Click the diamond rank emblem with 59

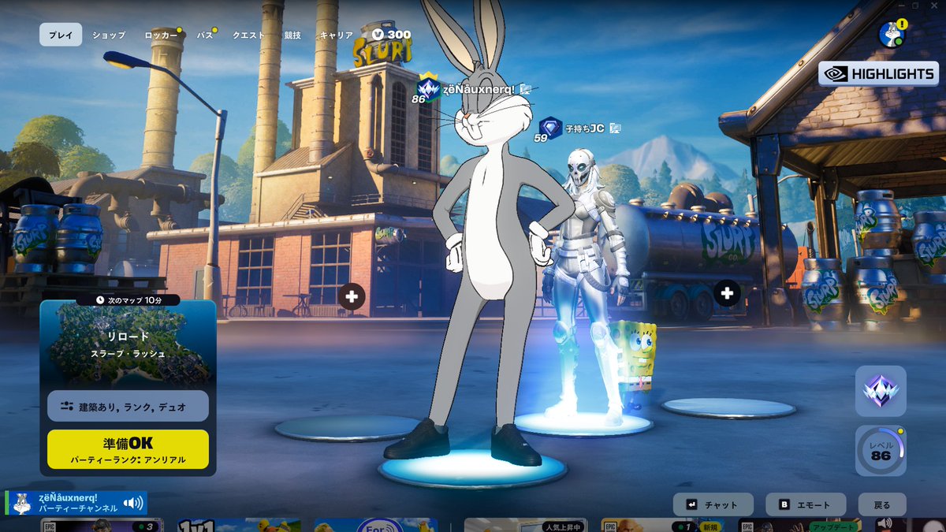[x=549, y=129]
